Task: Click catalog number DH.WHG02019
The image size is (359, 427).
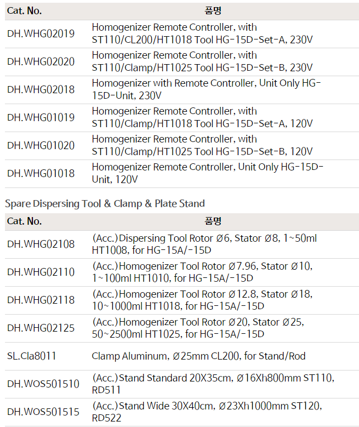Action: click(41, 34)
